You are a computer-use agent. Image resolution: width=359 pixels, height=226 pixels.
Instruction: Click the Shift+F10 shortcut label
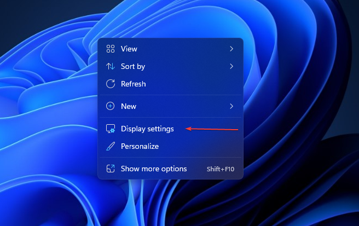[221, 169]
